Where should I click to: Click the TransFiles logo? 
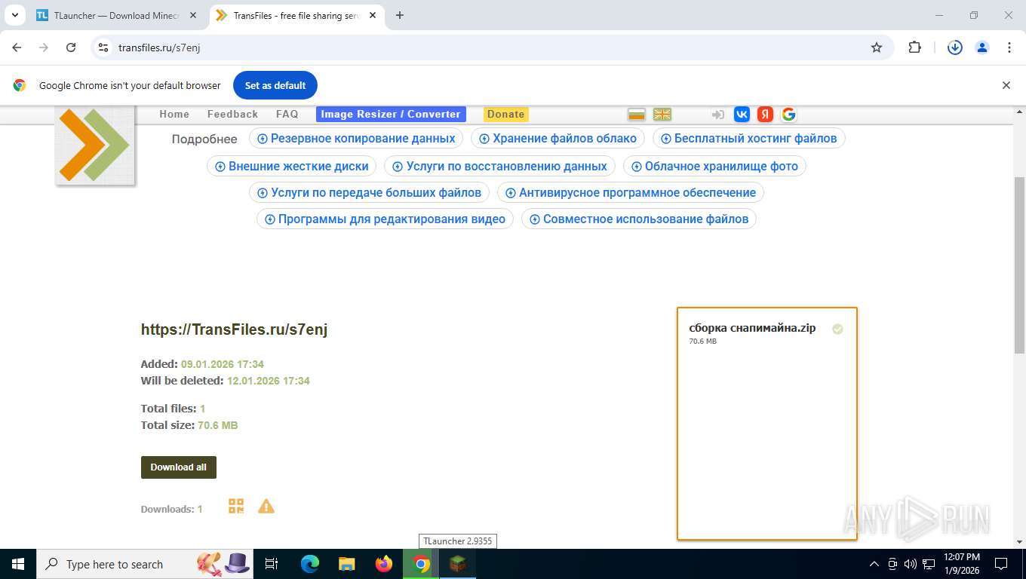point(95,145)
